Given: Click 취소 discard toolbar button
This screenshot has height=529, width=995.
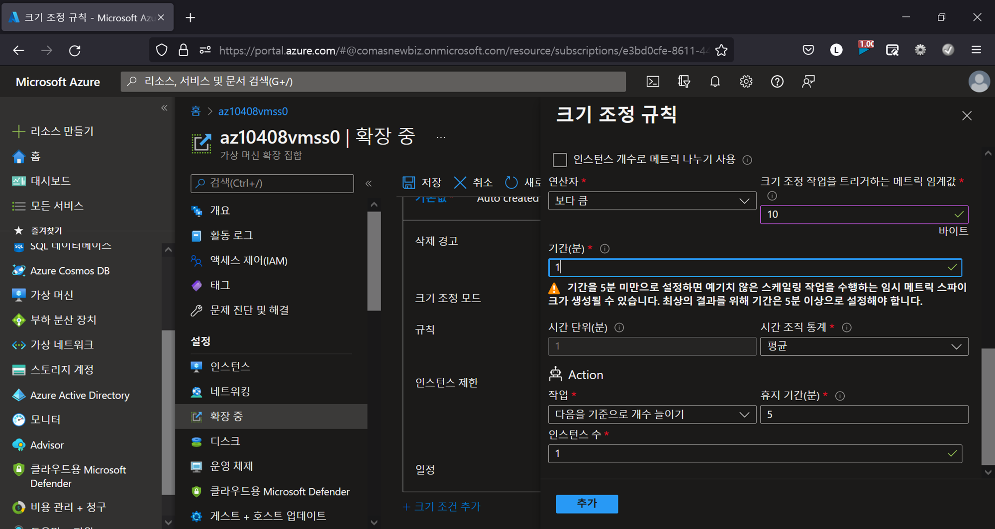Looking at the screenshot, I should [x=473, y=183].
